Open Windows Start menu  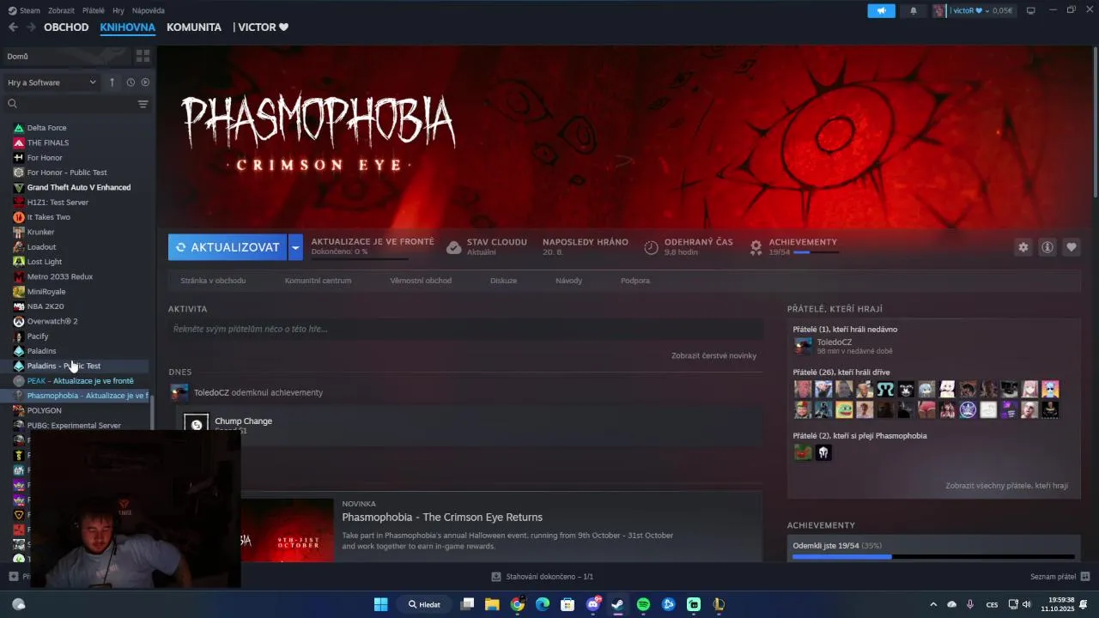(380, 604)
